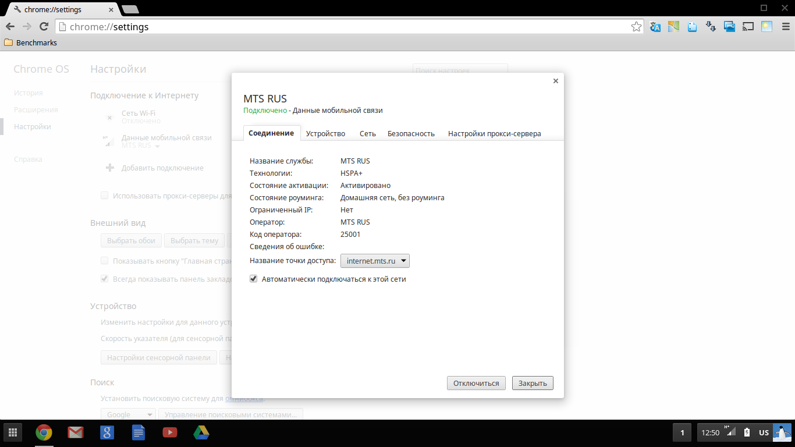Open the Google Translate extension icon
Image resolution: width=795 pixels, height=447 pixels.
(655, 27)
